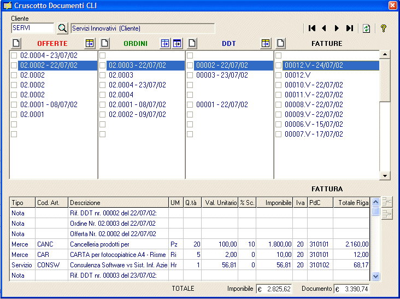Screen dimensions: 400x299
Task: Tick checkbox for invoice 00010.V - 22/07/02
Action: pyautogui.click(x=279, y=85)
